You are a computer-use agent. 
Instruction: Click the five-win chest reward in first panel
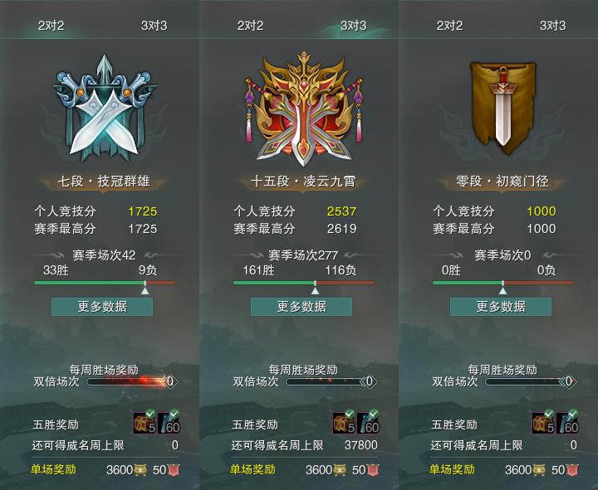(145, 422)
